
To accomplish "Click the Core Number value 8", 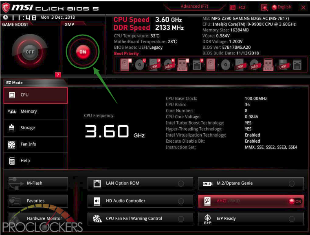I will pos(246,111).
